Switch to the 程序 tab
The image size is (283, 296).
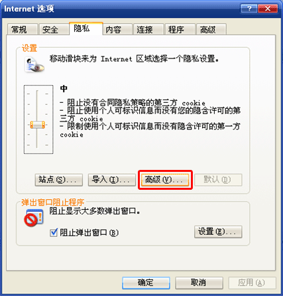pyautogui.click(x=180, y=29)
